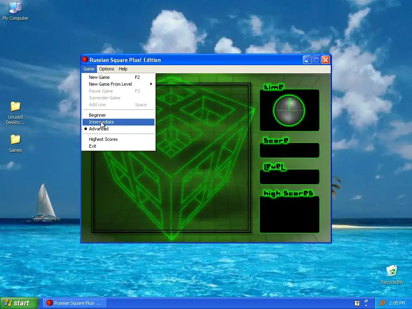Choose New Game from the Game menu

(x=118, y=77)
